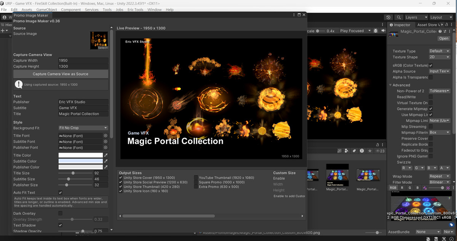
Task: Open Texture Shape dropdown
Action: pyautogui.click(x=439, y=57)
